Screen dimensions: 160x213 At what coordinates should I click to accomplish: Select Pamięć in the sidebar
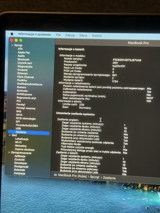click(x=21, y=104)
